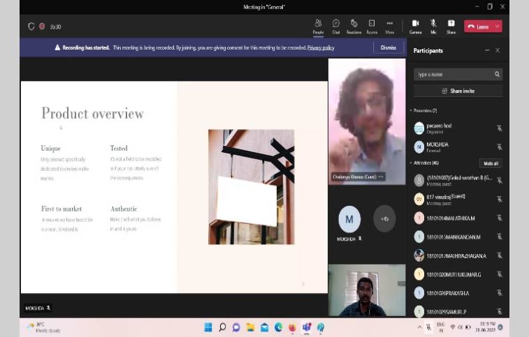Open Microsoft Teams from the taskbar
Screen dimensions: 529x337
(306, 327)
